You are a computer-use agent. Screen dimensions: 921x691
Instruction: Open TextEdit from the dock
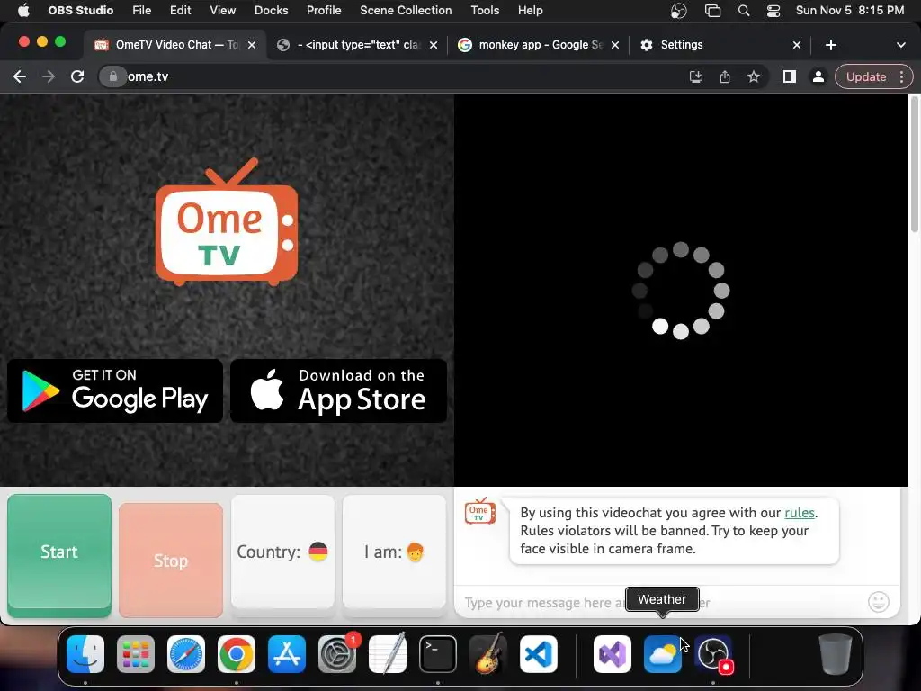(388, 654)
